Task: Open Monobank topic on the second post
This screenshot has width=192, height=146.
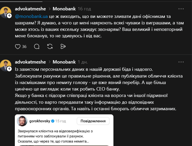Action: (64, 62)
